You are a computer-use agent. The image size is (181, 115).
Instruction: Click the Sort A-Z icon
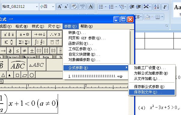pos(157,7)
